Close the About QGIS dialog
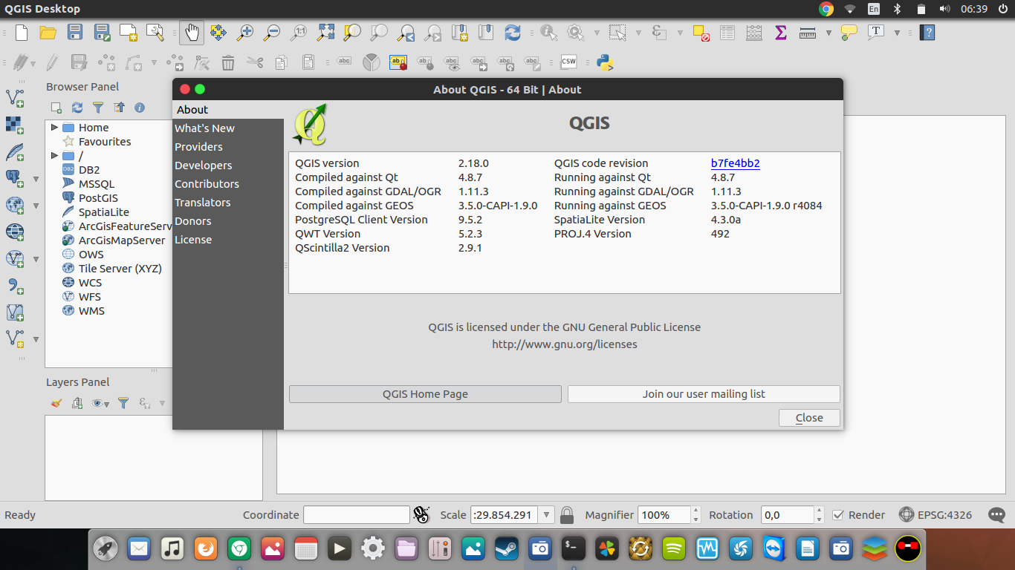The width and height of the screenshot is (1015, 570). click(809, 418)
